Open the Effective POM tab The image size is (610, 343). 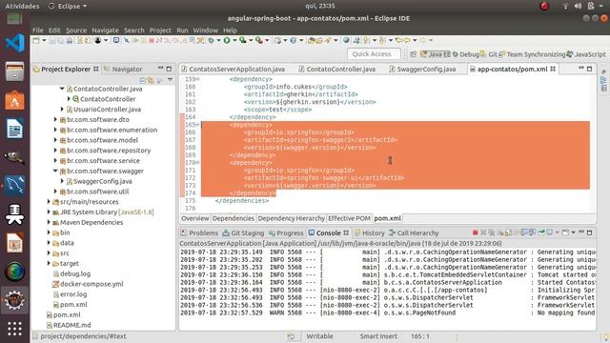(x=349, y=218)
